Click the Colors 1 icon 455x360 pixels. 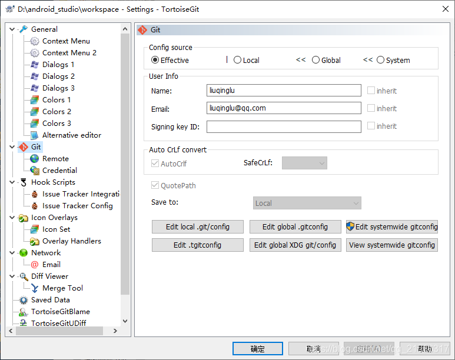(x=35, y=100)
